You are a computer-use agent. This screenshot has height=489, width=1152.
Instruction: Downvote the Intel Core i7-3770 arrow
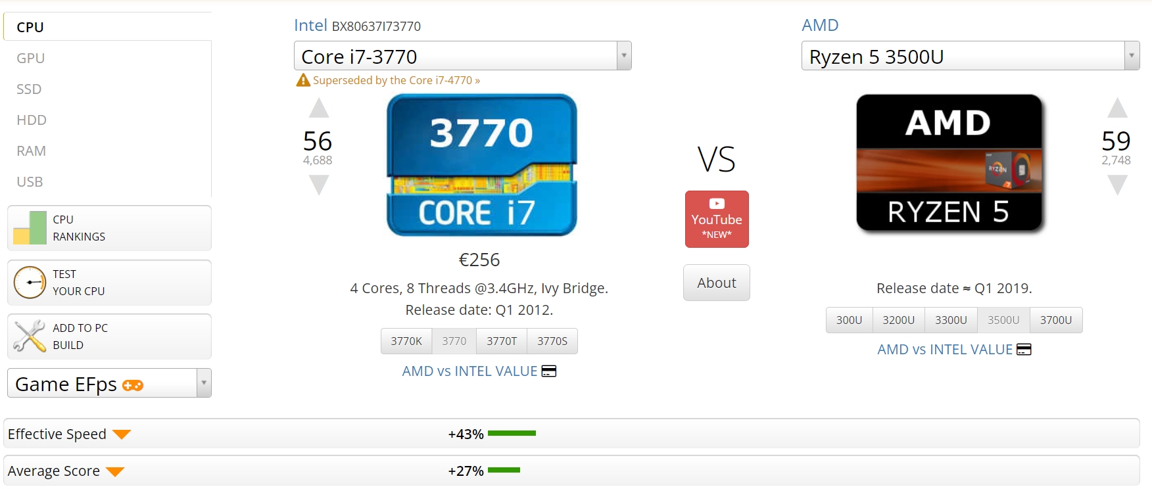(319, 185)
